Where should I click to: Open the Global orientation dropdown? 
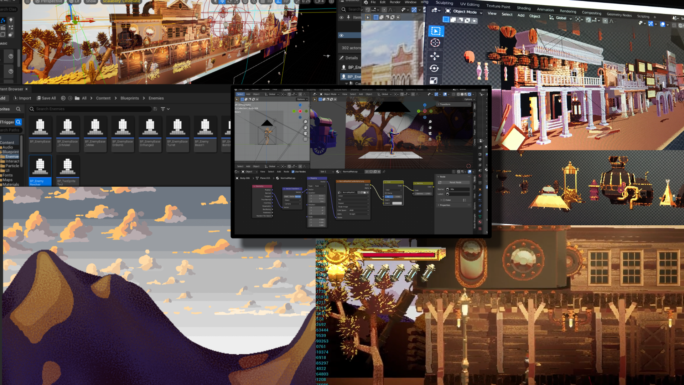click(x=561, y=18)
